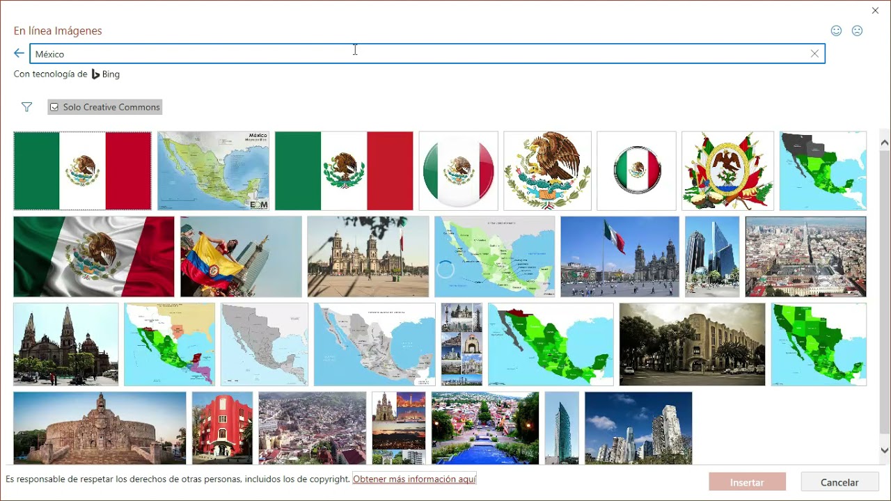Click the scrollbar down arrow
The image size is (891, 501).
pos(885,450)
